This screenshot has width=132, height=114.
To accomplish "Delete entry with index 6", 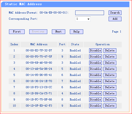I will click(x=110, y=81).
